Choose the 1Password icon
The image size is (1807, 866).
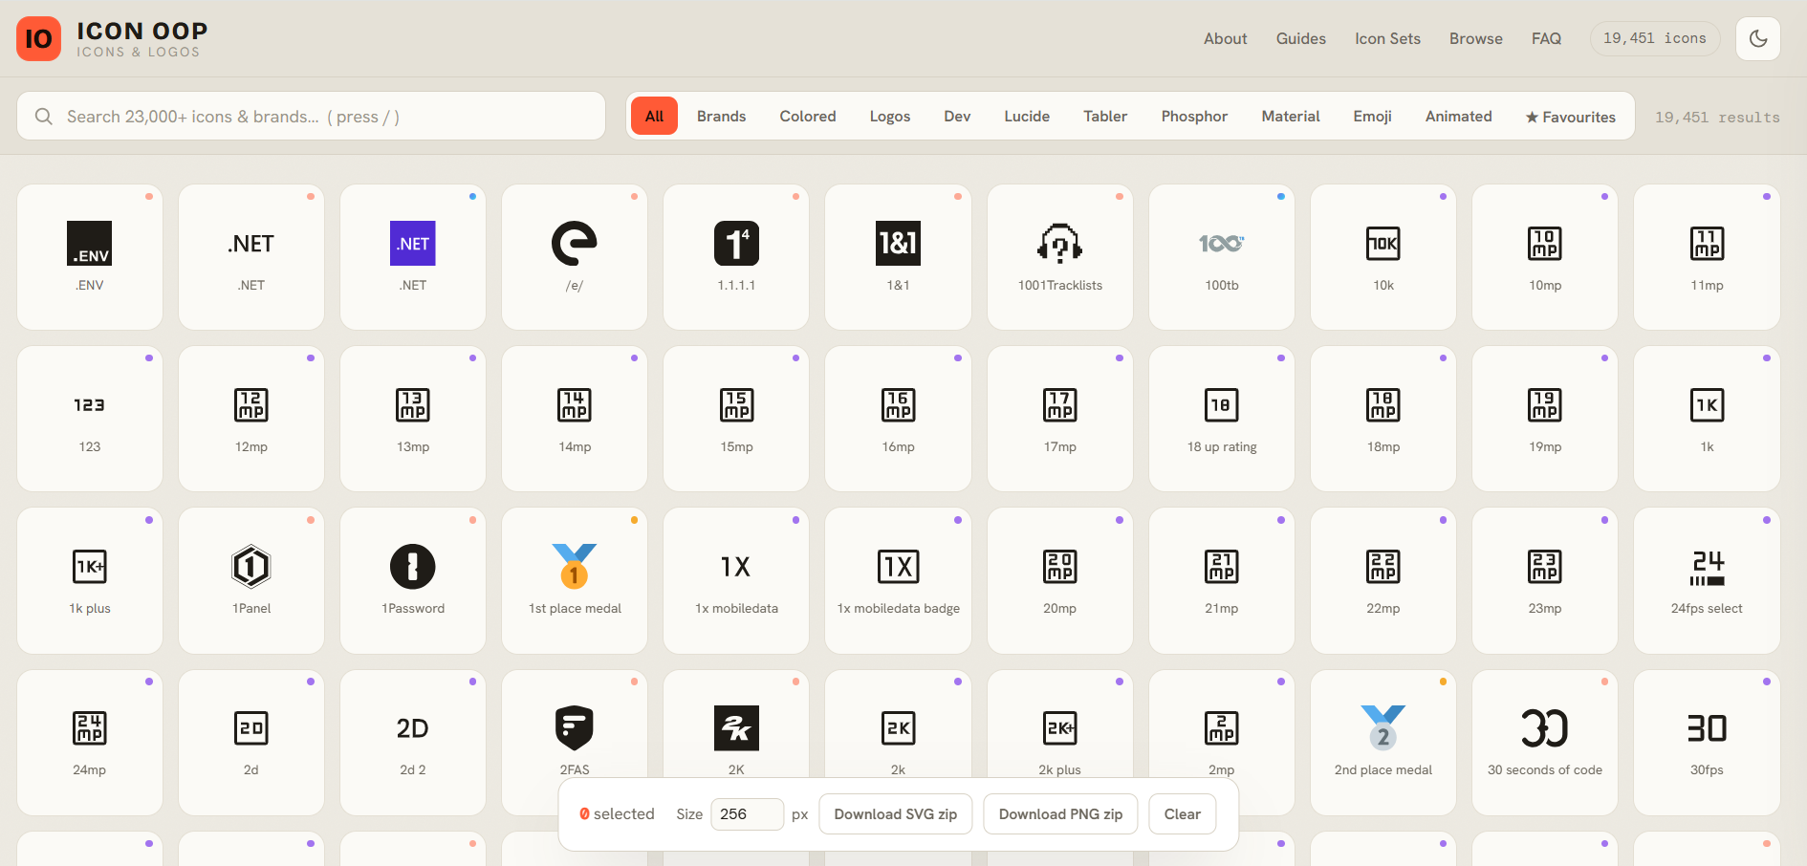(413, 580)
